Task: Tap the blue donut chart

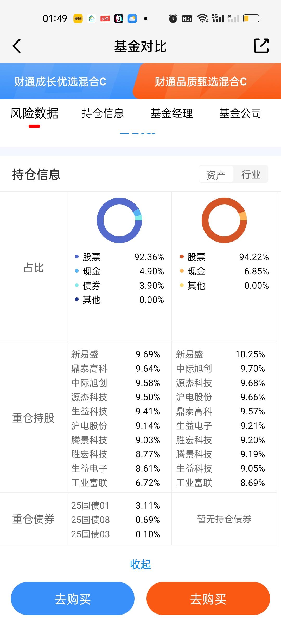Action: pyautogui.click(x=119, y=220)
